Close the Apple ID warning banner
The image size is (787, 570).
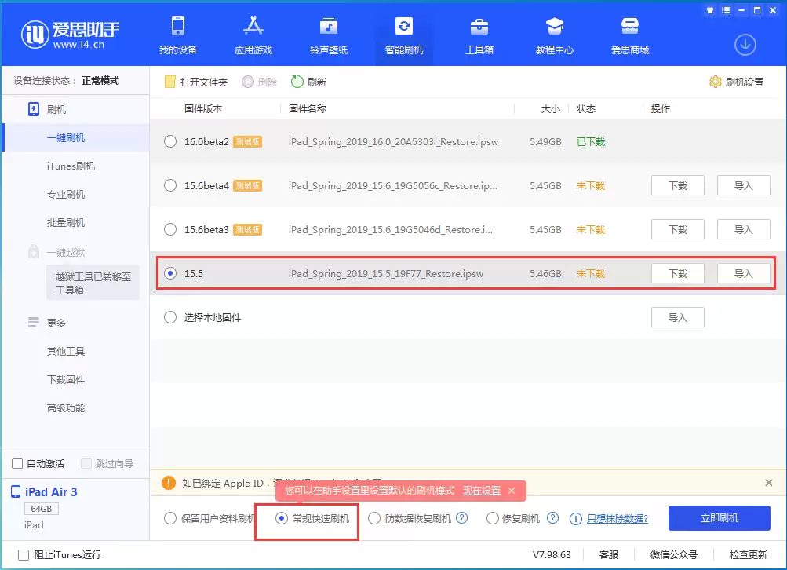tap(768, 483)
